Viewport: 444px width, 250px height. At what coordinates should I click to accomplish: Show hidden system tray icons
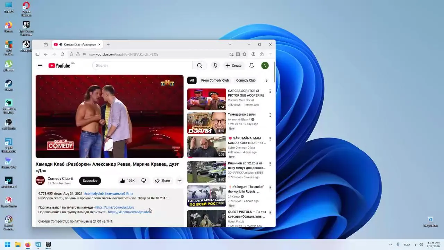click(x=390, y=244)
